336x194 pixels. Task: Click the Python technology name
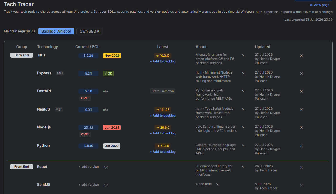43,145
